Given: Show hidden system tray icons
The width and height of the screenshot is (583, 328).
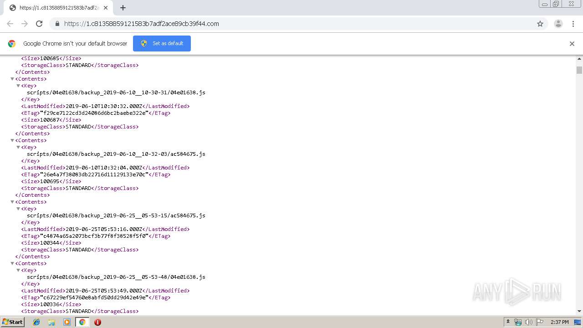Looking at the screenshot, I should pyautogui.click(x=508, y=322).
